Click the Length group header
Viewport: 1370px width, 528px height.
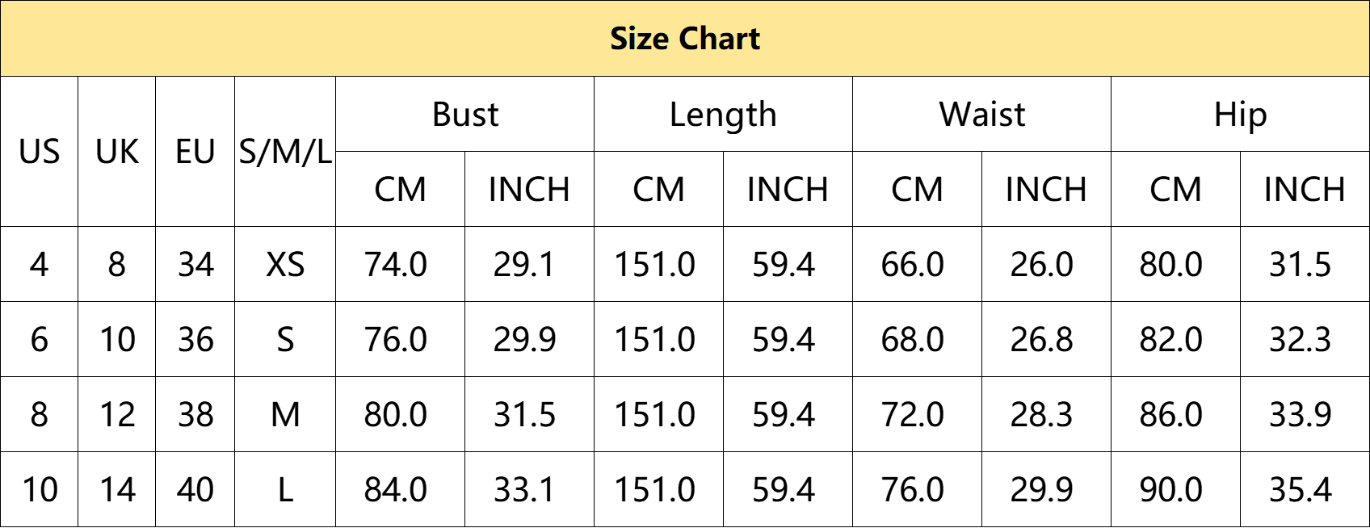[724, 115]
